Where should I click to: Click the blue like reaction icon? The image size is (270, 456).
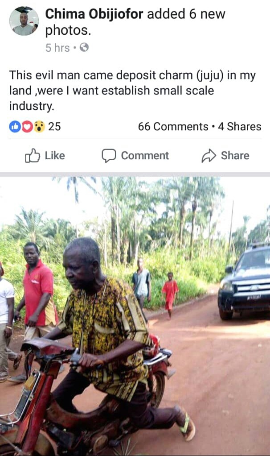coord(15,127)
